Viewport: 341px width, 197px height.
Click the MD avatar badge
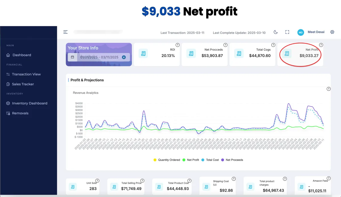tap(300, 32)
